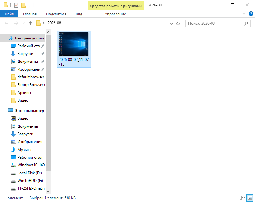Click the pin icon next to Рабочий стол
This screenshot has height=202, width=255.
click(x=43, y=46)
